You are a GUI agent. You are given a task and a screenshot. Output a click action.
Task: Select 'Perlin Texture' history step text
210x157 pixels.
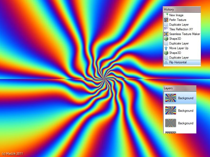tap(178, 20)
